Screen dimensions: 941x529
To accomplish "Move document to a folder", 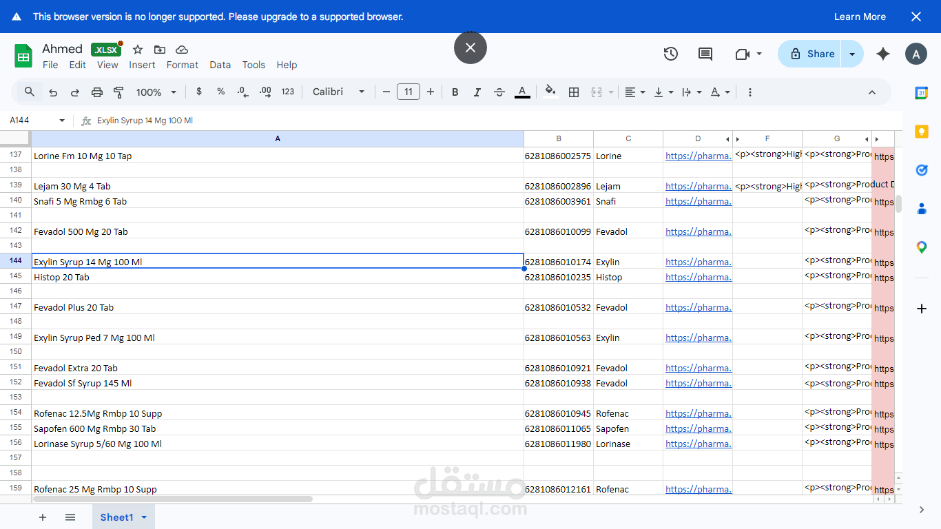I will pos(160,50).
